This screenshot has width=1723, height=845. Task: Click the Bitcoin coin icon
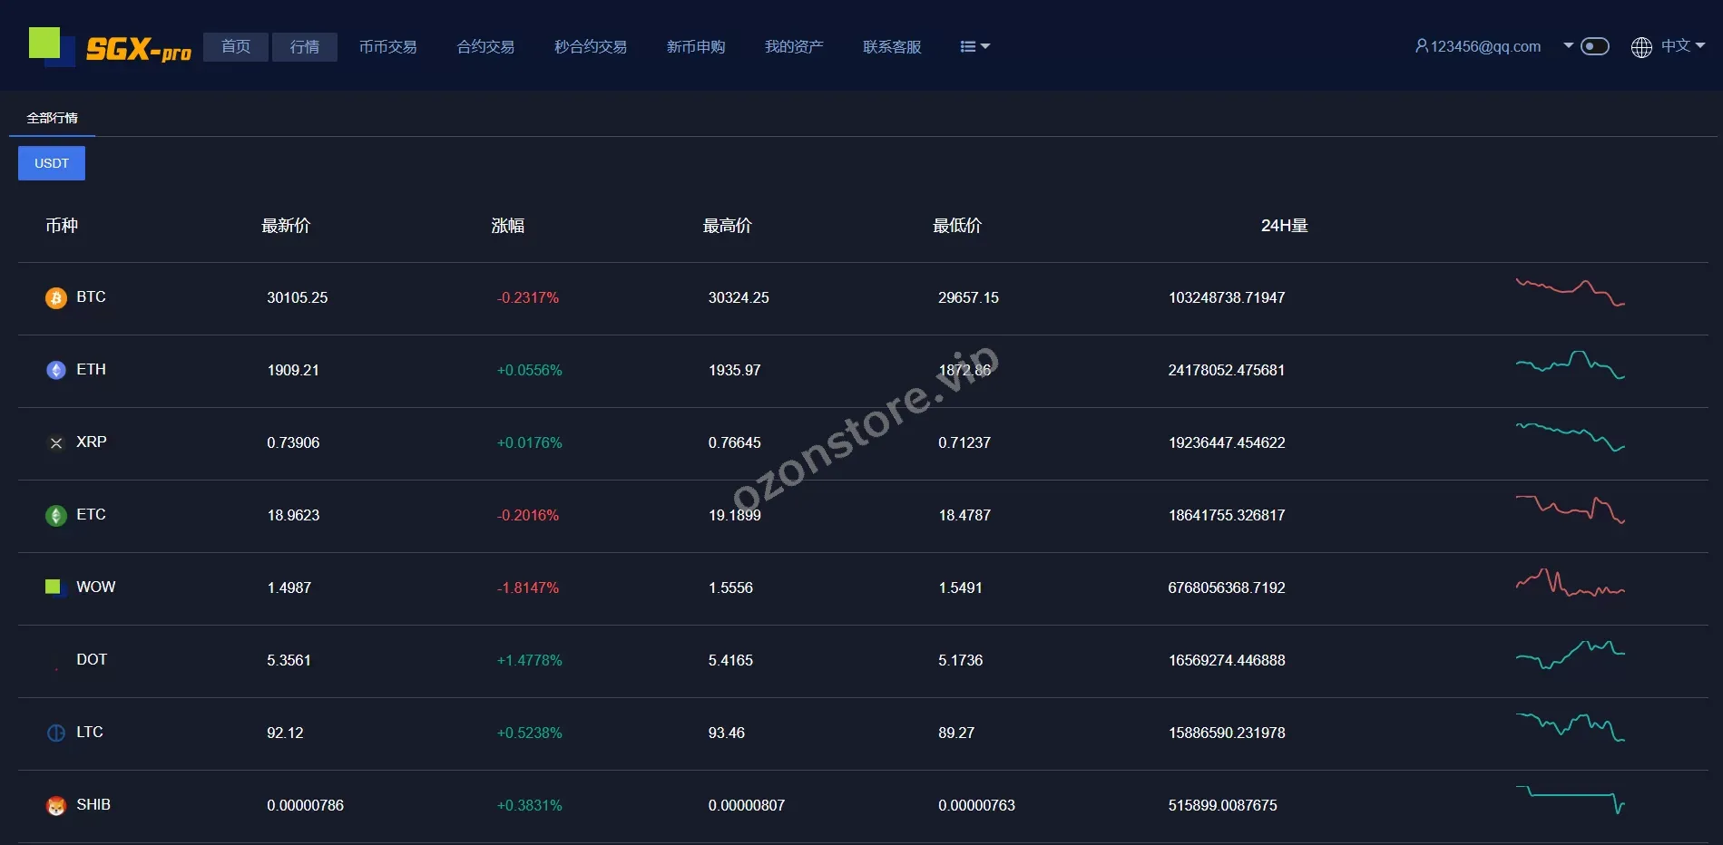click(56, 298)
